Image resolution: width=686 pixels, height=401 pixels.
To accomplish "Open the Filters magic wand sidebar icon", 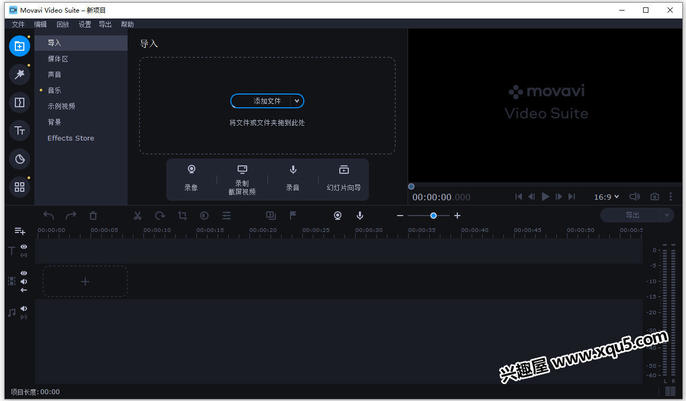I will tap(20, 74).
